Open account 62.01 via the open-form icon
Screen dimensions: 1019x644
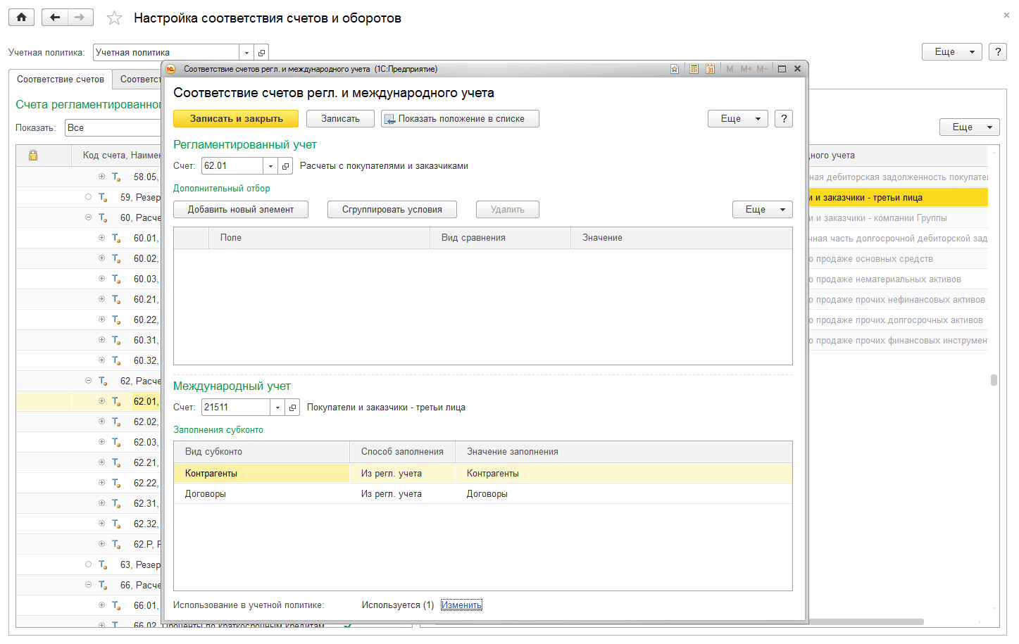tap(285, 166)
